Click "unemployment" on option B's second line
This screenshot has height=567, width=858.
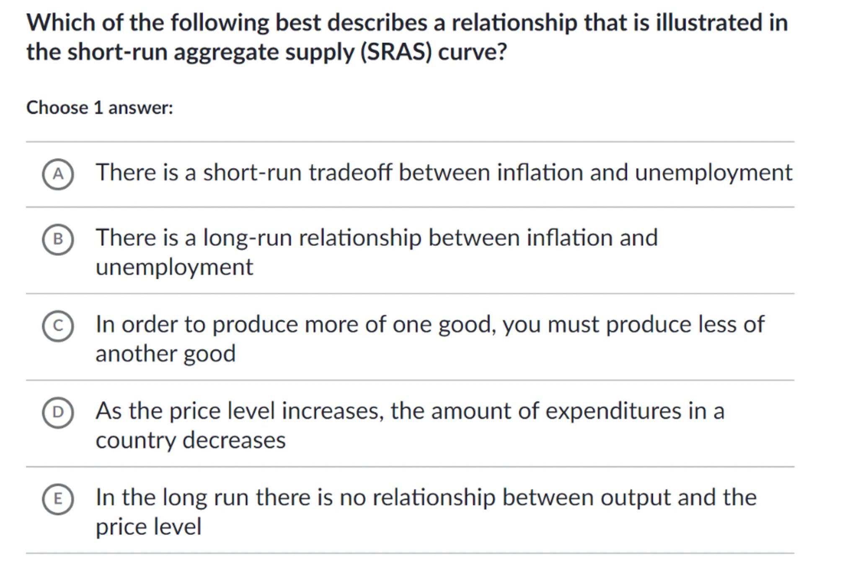point(174,267)
